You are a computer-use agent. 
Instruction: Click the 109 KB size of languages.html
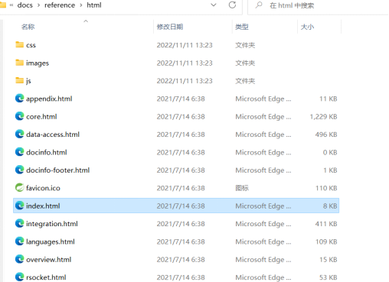(326, 241)
